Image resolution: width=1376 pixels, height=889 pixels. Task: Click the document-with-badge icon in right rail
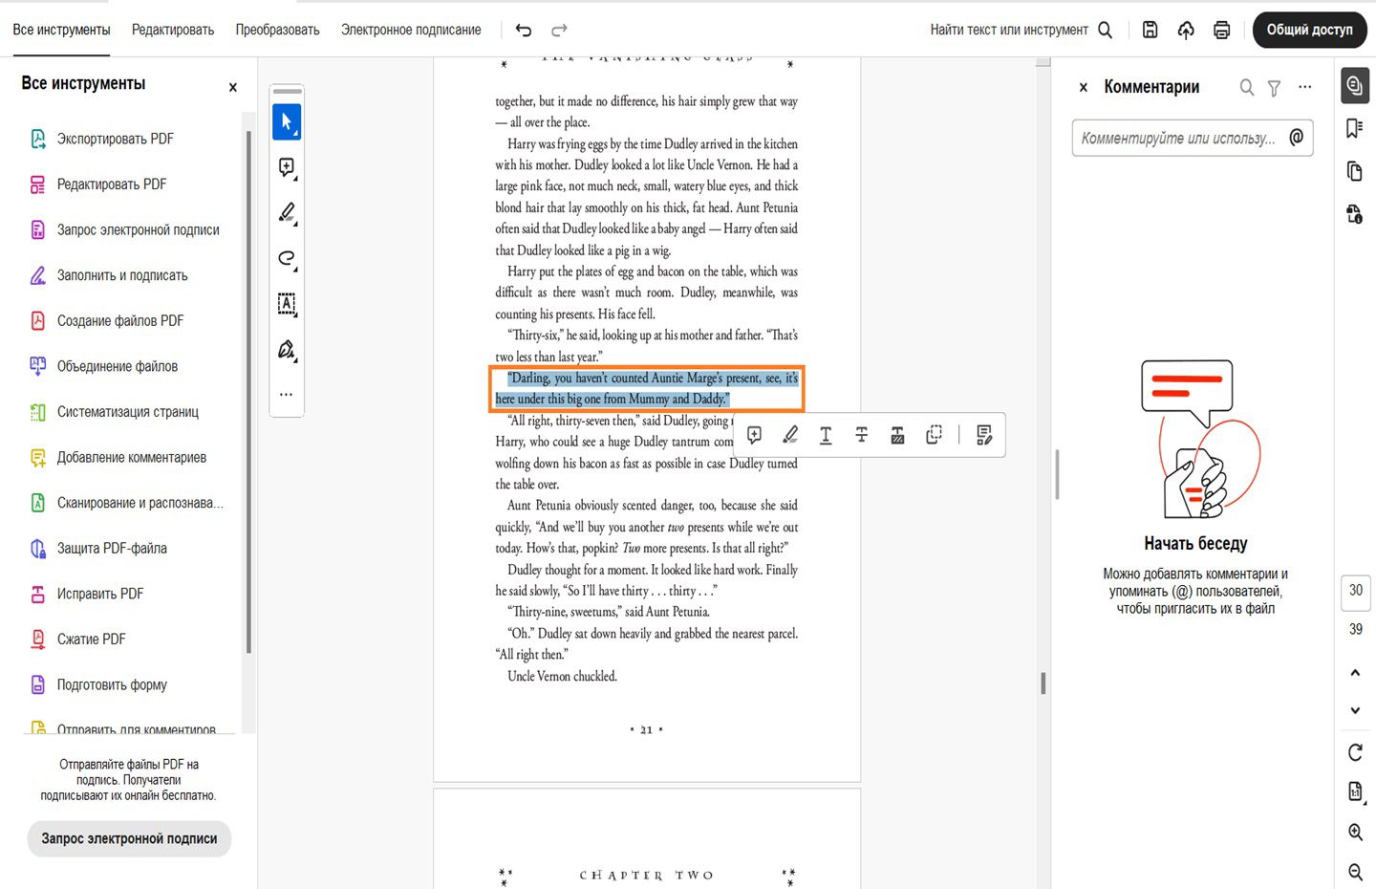[1355, 214]
